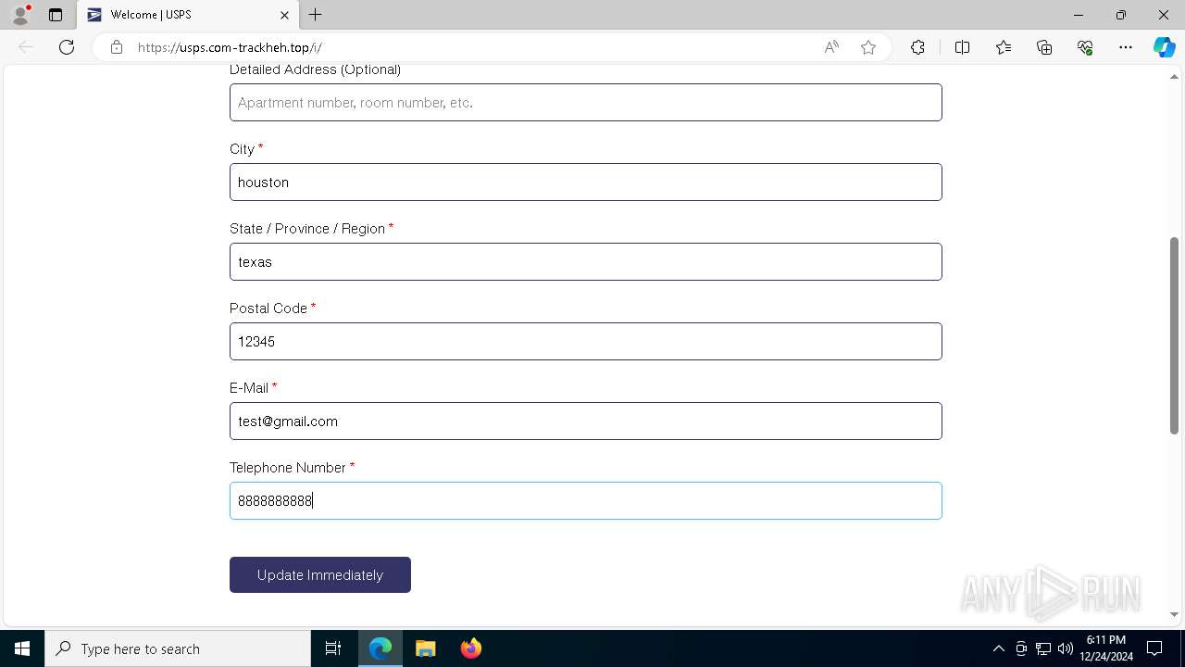Viewport: 1185px width, 667px height.
Task: Click the E-Mail label
Action: coord(249,387)
